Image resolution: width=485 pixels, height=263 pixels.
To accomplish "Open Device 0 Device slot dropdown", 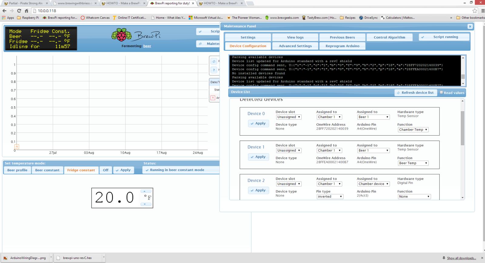I will tap(289, 117).
